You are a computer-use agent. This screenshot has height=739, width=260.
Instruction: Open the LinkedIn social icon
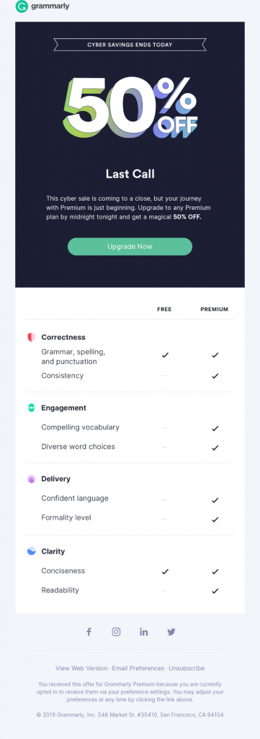click(144, 632)
